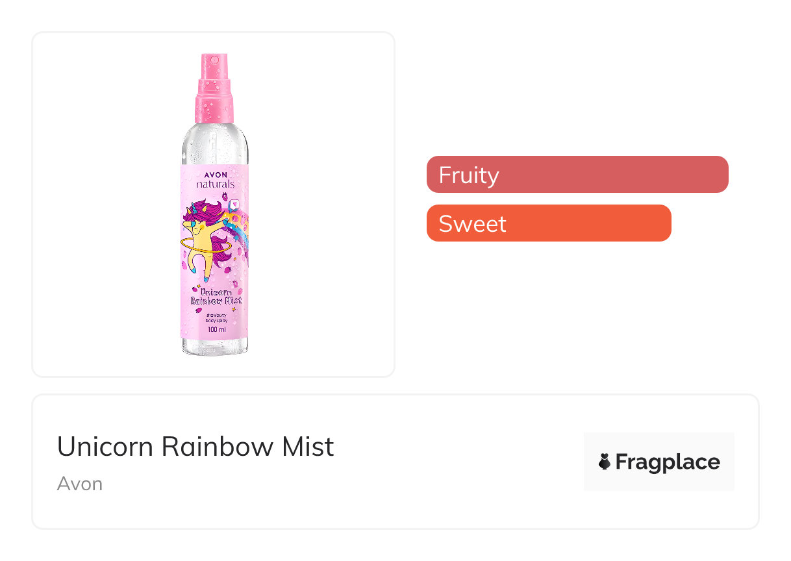The width and height of the screenshot is (791, 561).
Task: Click the heart speech bubble on the bottle label
Action: tap(235, 205)
